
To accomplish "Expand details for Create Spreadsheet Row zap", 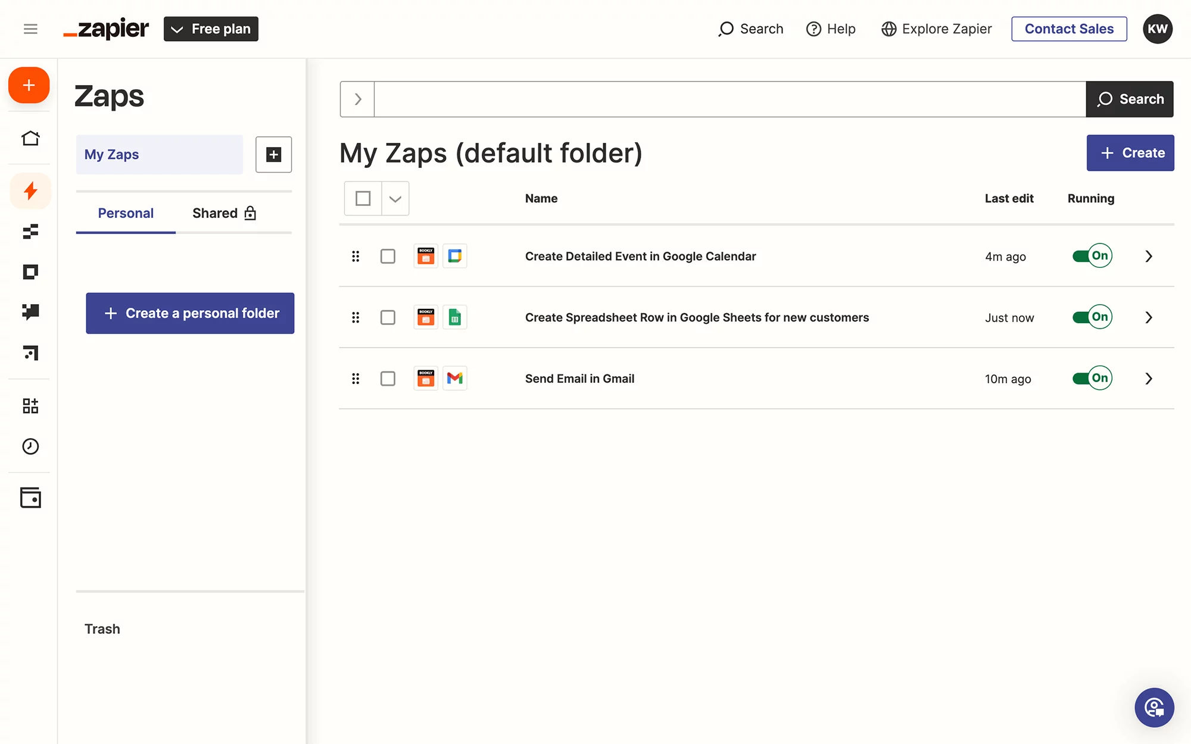I will [1149, 317].
